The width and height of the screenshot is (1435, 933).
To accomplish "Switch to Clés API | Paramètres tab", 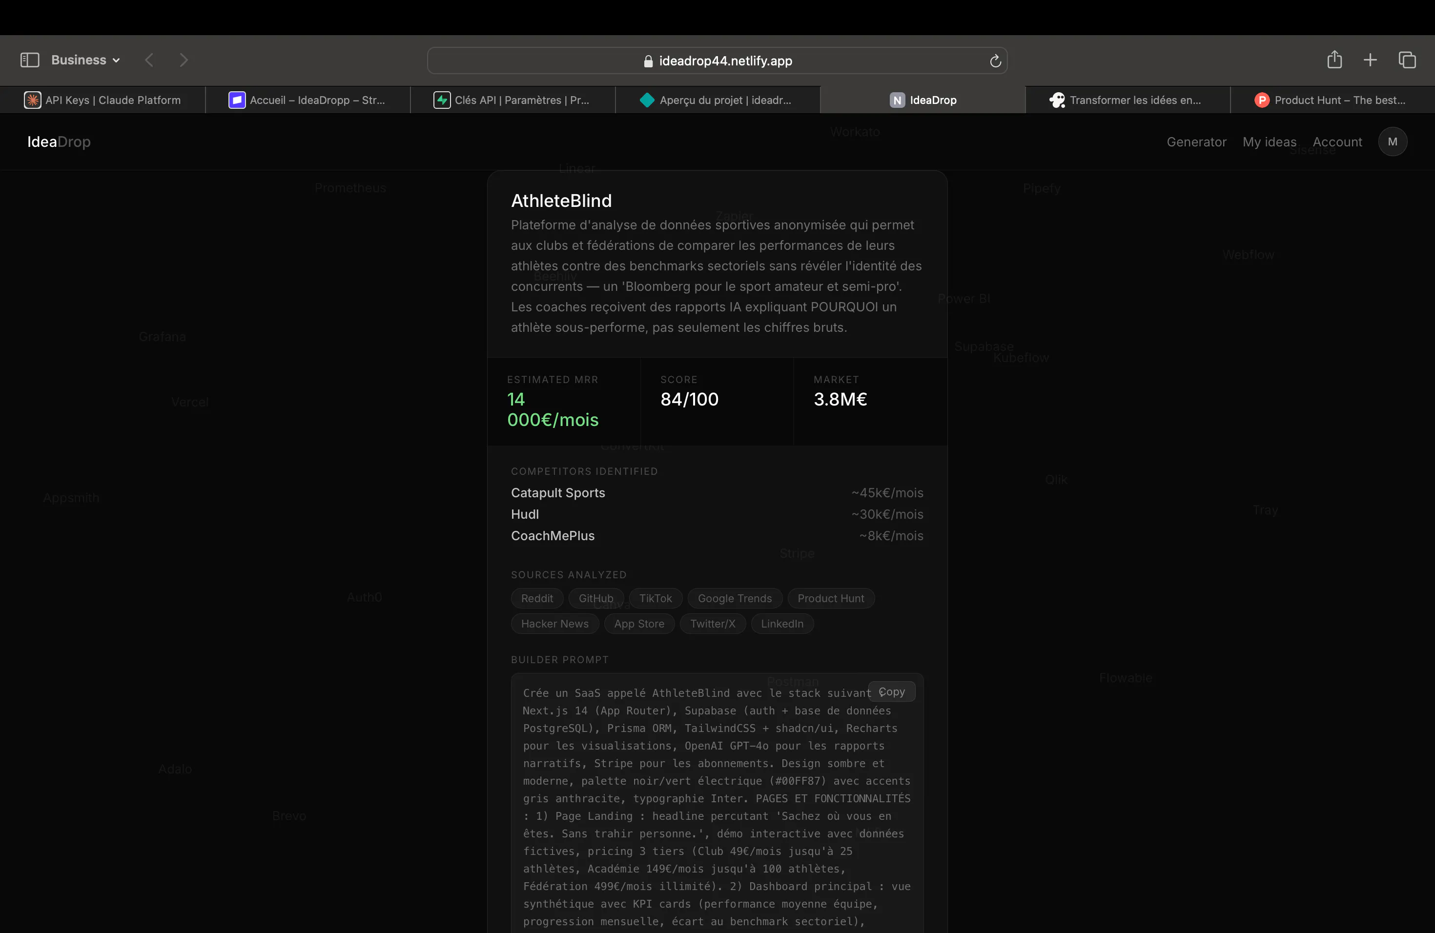I will point(512,100).
